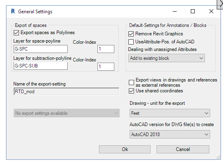This screenshot has width=223, height=161.
Task: Edit the subtraction-polyline Color-Index field
Action: [x=106, y=67]
